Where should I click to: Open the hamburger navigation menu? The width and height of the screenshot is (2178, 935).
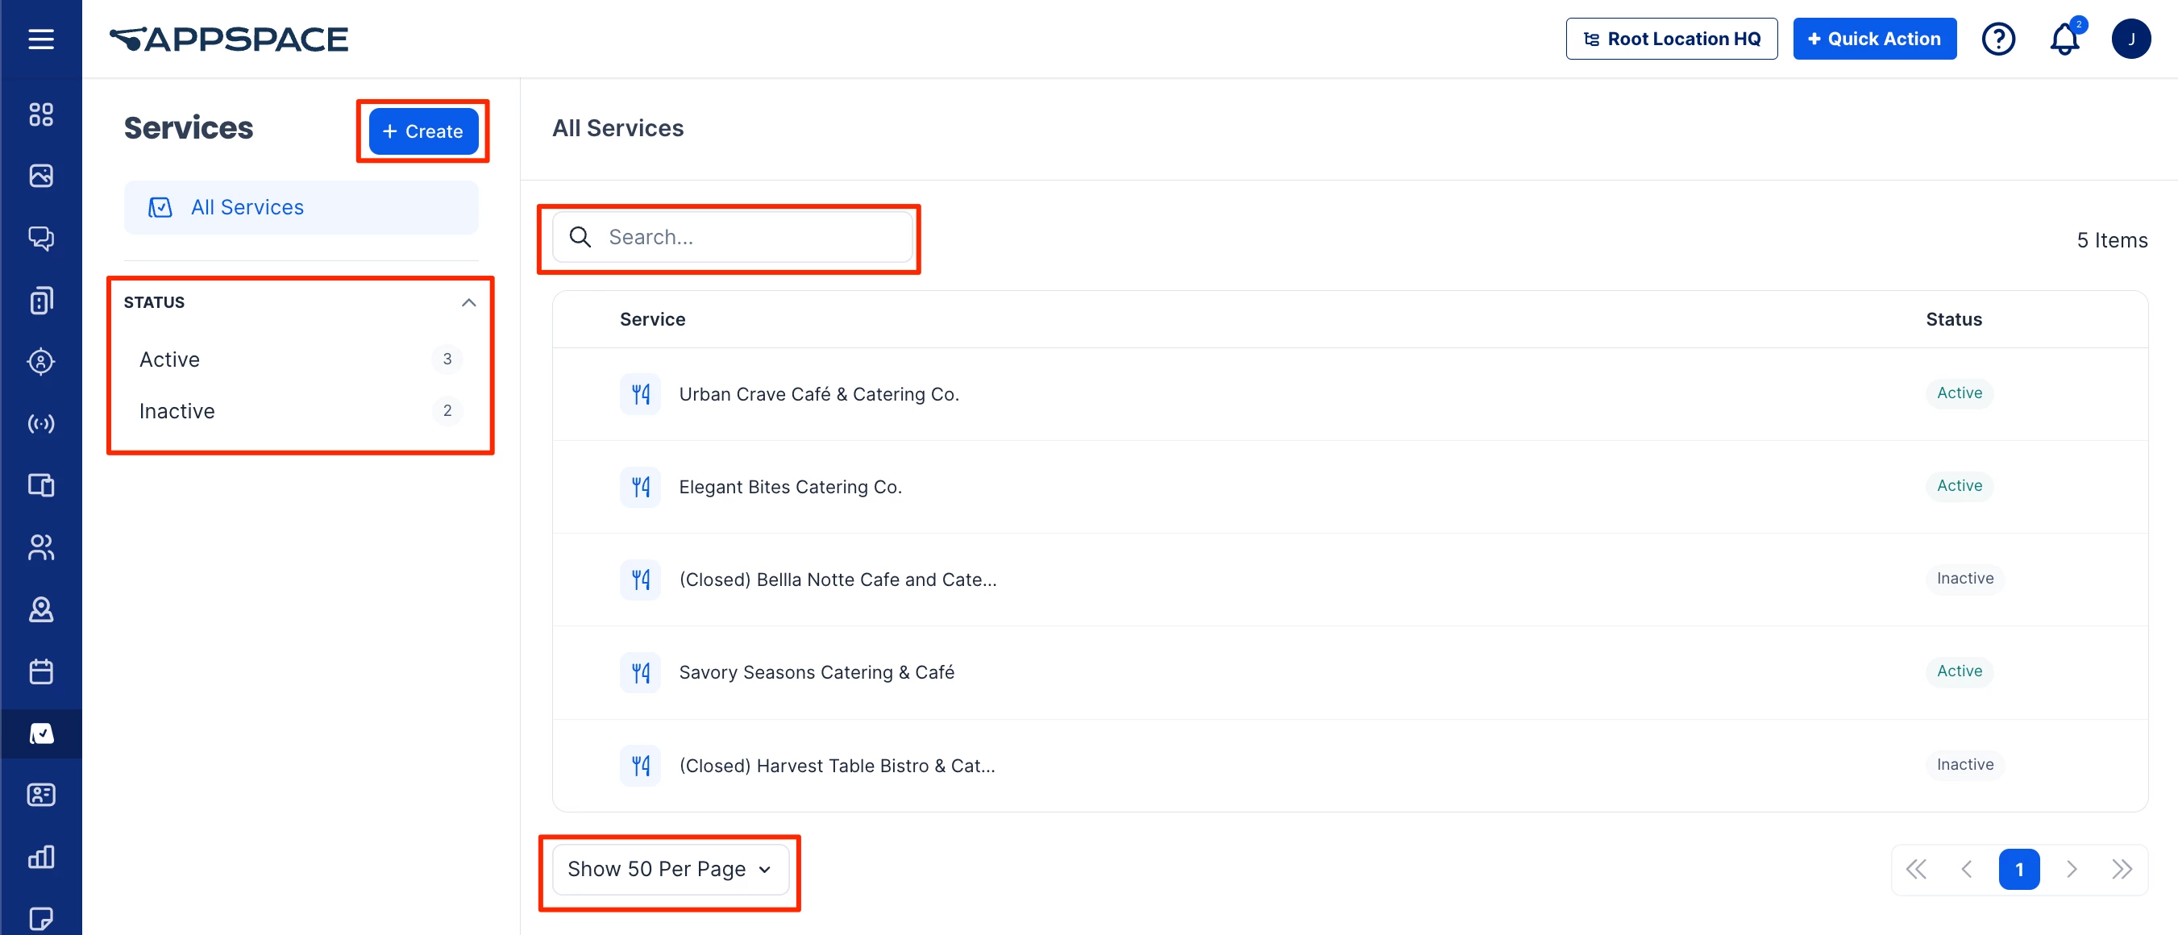coord(40,39)
